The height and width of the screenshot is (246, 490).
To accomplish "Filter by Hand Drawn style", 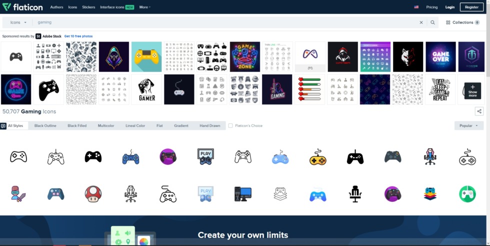I will [x=209, y=125].
